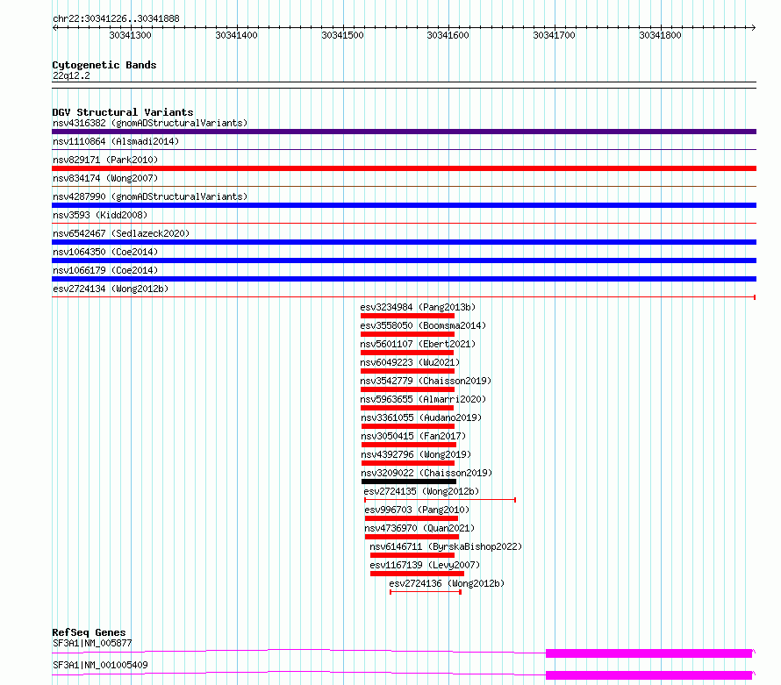The image size is (781, 685).
Task: Click the Cytogenetic Bands track heading
Action: point(104,65)
